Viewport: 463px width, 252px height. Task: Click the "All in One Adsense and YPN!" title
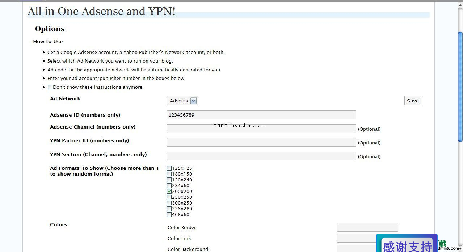(101, 11)
